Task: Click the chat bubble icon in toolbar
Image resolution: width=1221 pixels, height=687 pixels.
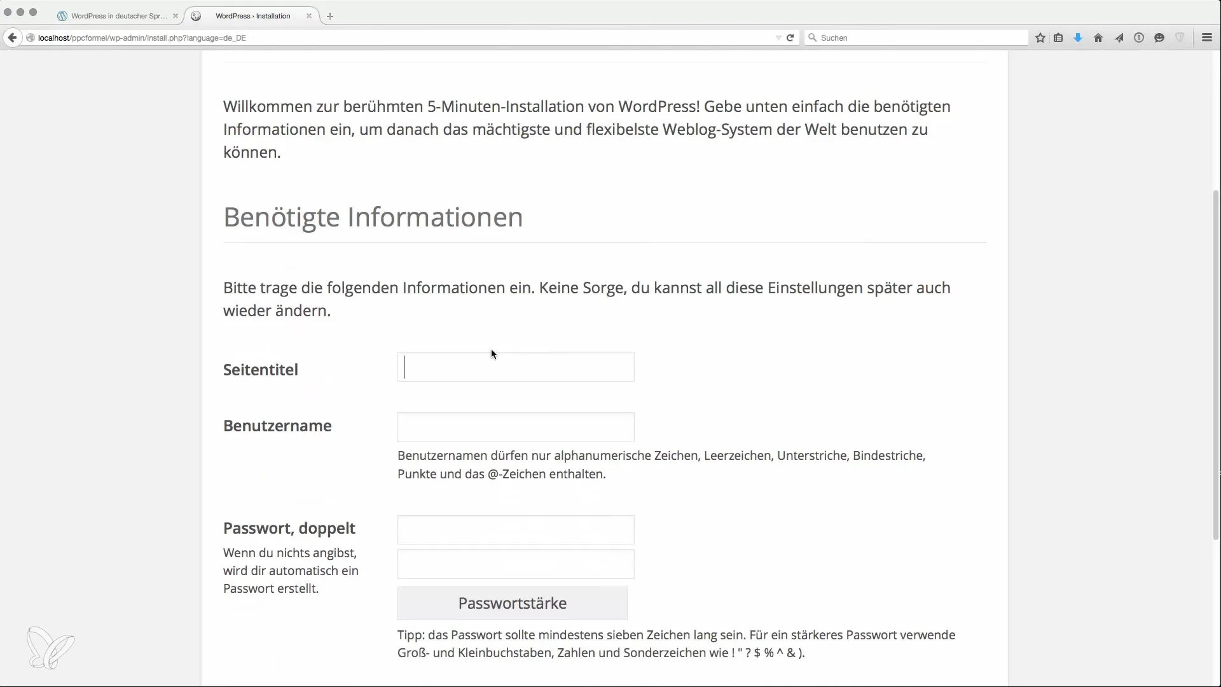Action: 1159,38
